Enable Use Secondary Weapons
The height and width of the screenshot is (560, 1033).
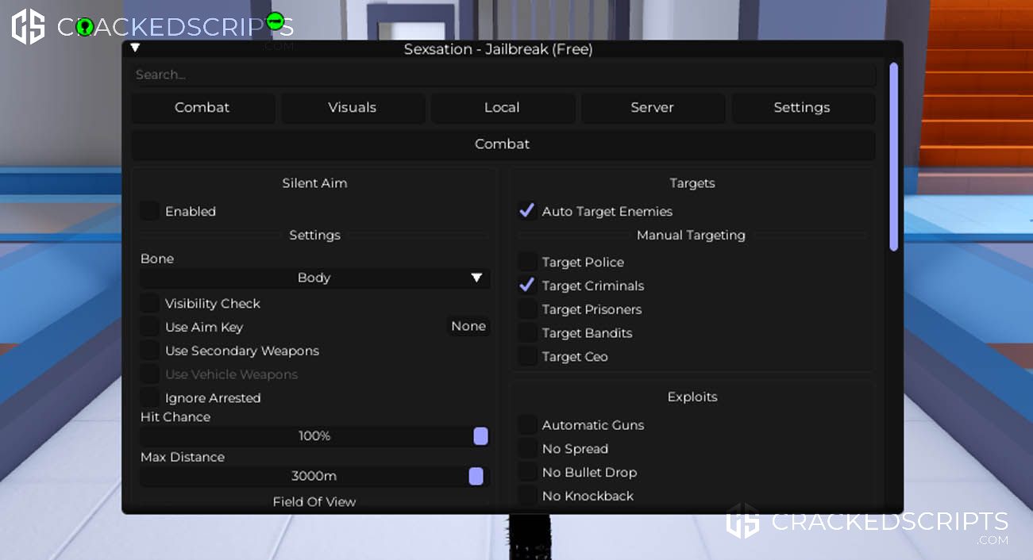[149, 351]
